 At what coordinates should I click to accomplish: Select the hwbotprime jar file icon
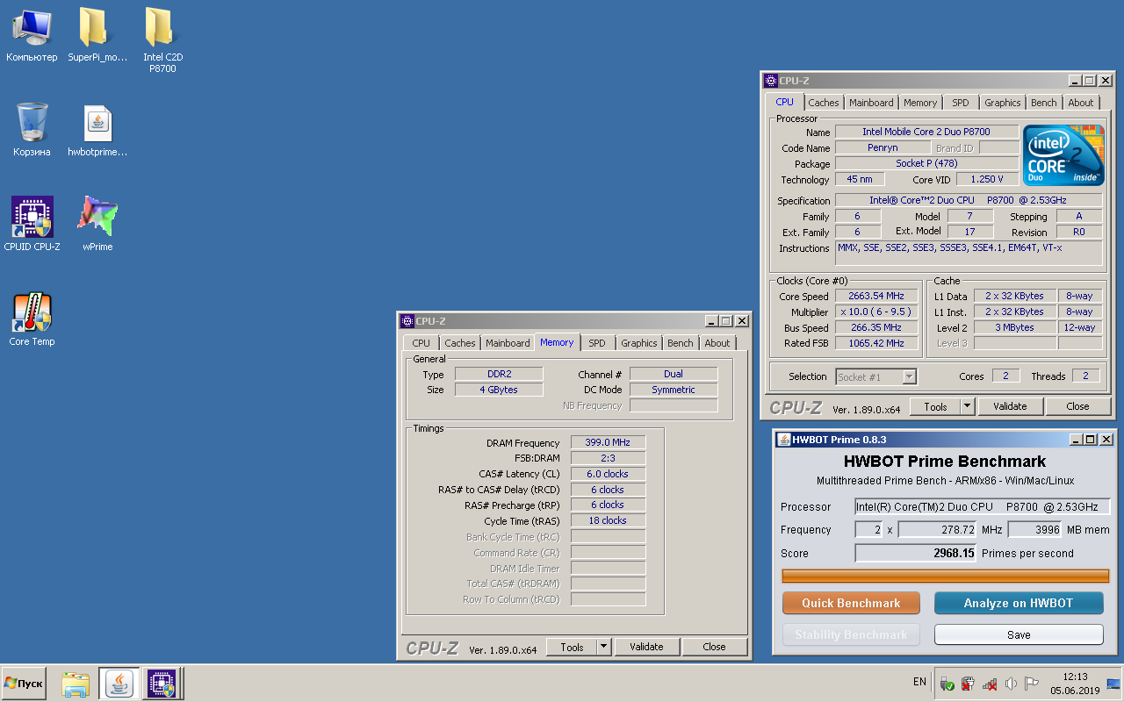(97, 130)
